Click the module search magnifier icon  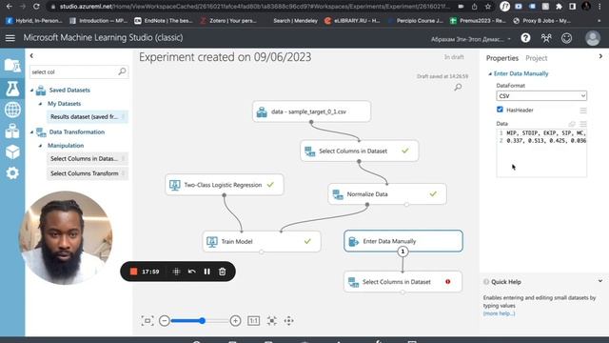[122, 71]
